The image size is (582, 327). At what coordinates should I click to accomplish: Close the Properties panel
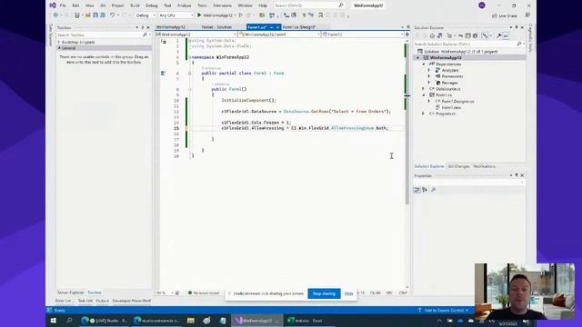522,175
